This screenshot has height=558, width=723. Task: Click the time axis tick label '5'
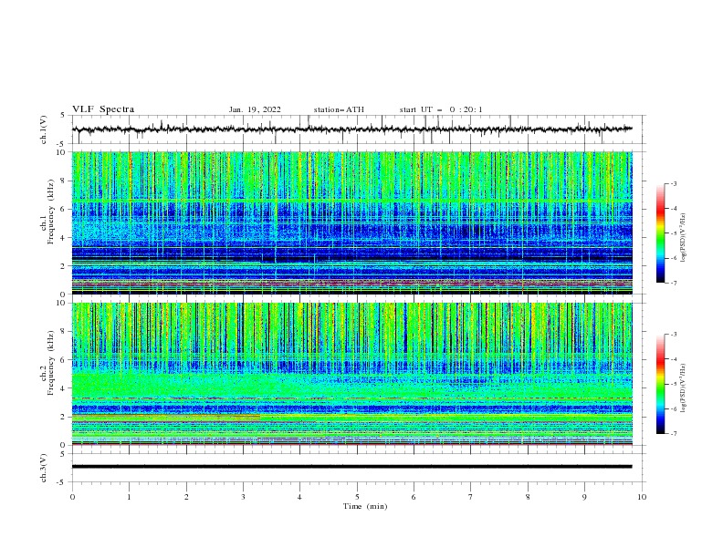[x=357, y=497]
